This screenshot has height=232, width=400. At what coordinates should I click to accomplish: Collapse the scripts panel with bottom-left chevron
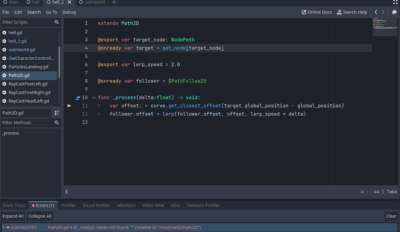coord(66,191)
